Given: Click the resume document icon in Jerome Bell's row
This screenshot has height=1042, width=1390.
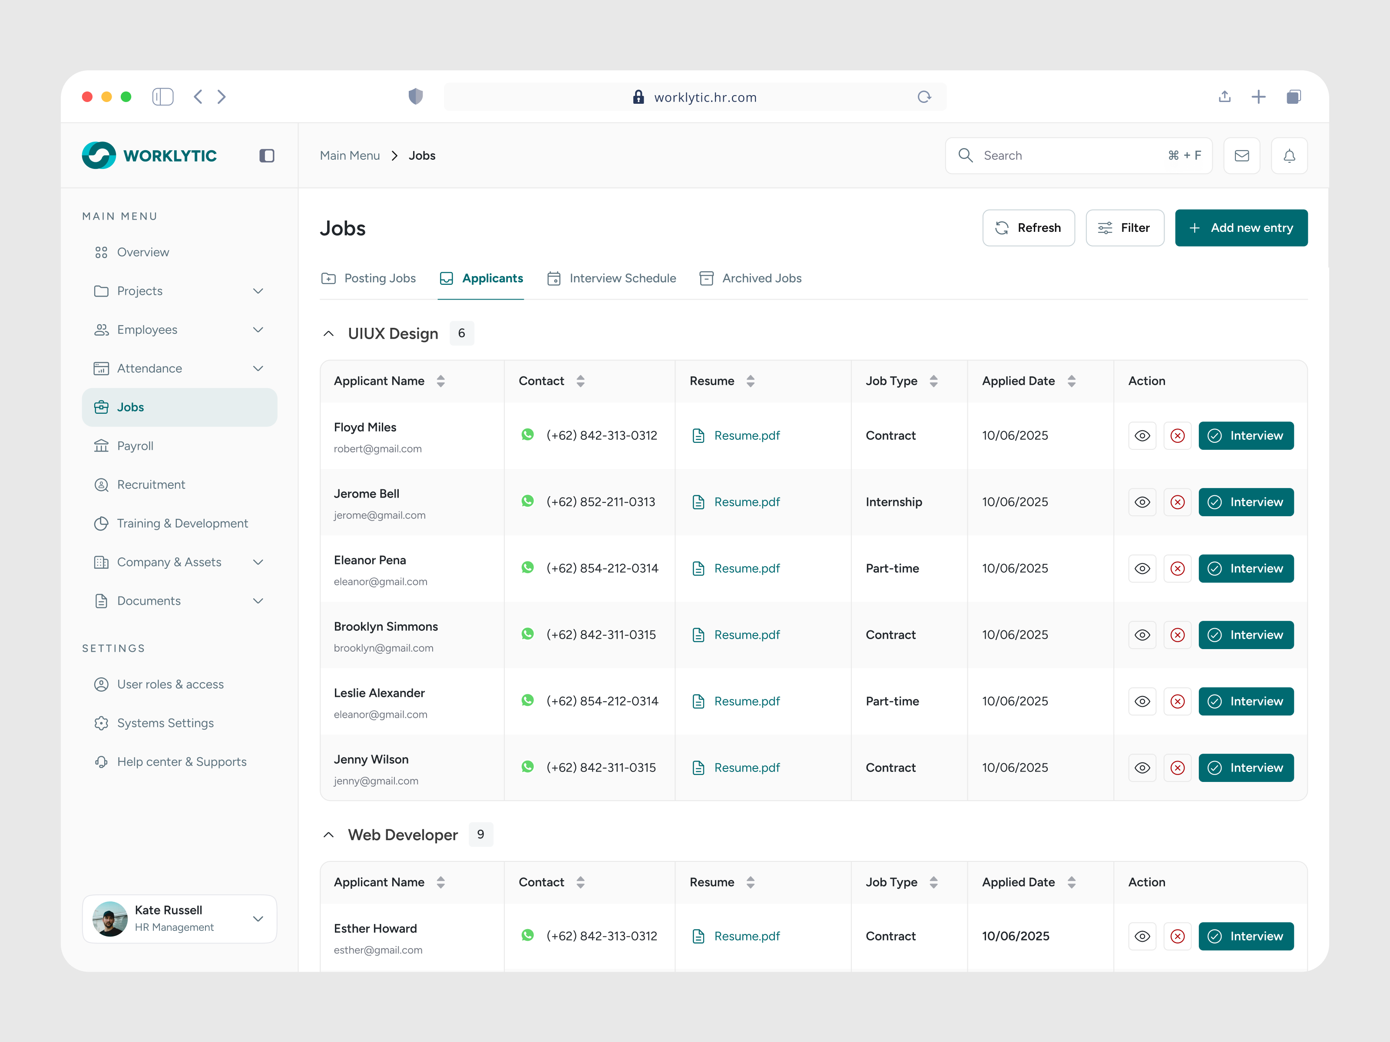Looking at the screenshot, I should pyautogui.click(x=698, y=502).
